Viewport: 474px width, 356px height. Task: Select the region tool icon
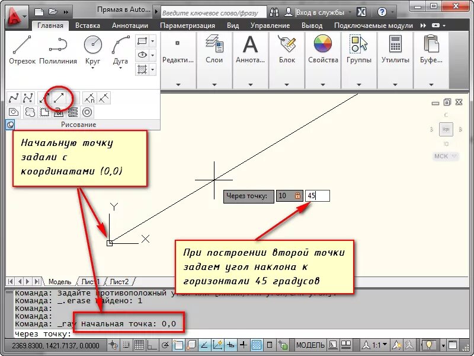(x=14, y=112)
